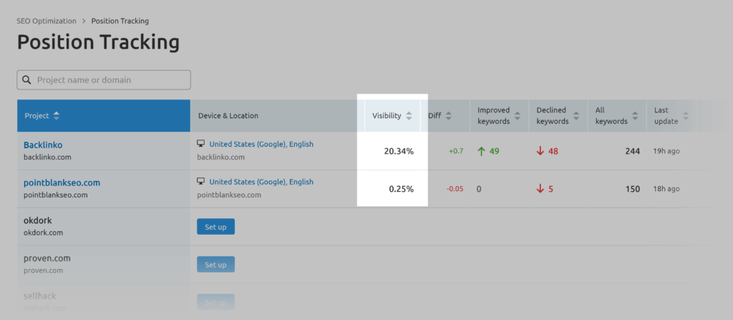Open Backlinko's United States (Google), English link
Image resolution: width=733 pixels, height=320 pixels.
tap(261, 144)
